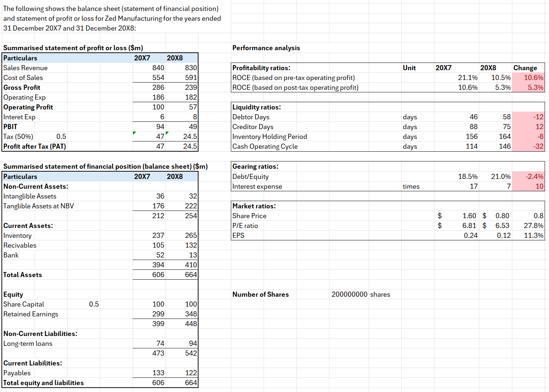Click the balance sheet Particulars header cell

click(20, 176)
